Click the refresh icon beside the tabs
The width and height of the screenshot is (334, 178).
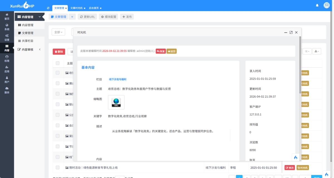coord(48,8)
